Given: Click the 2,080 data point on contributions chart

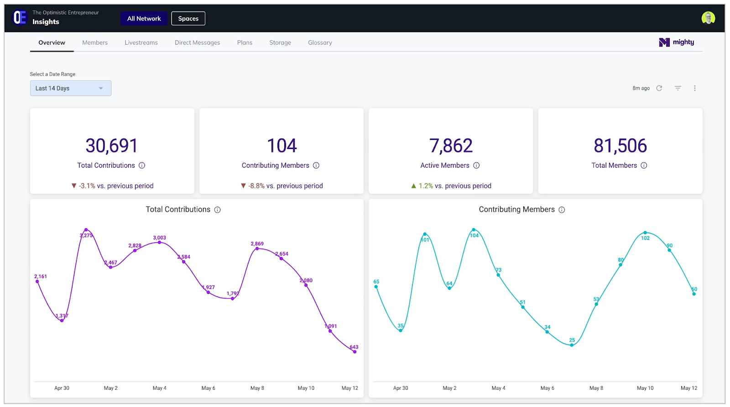Looking at the screenshot, I should pyautogui.click(x=306, y=286).
